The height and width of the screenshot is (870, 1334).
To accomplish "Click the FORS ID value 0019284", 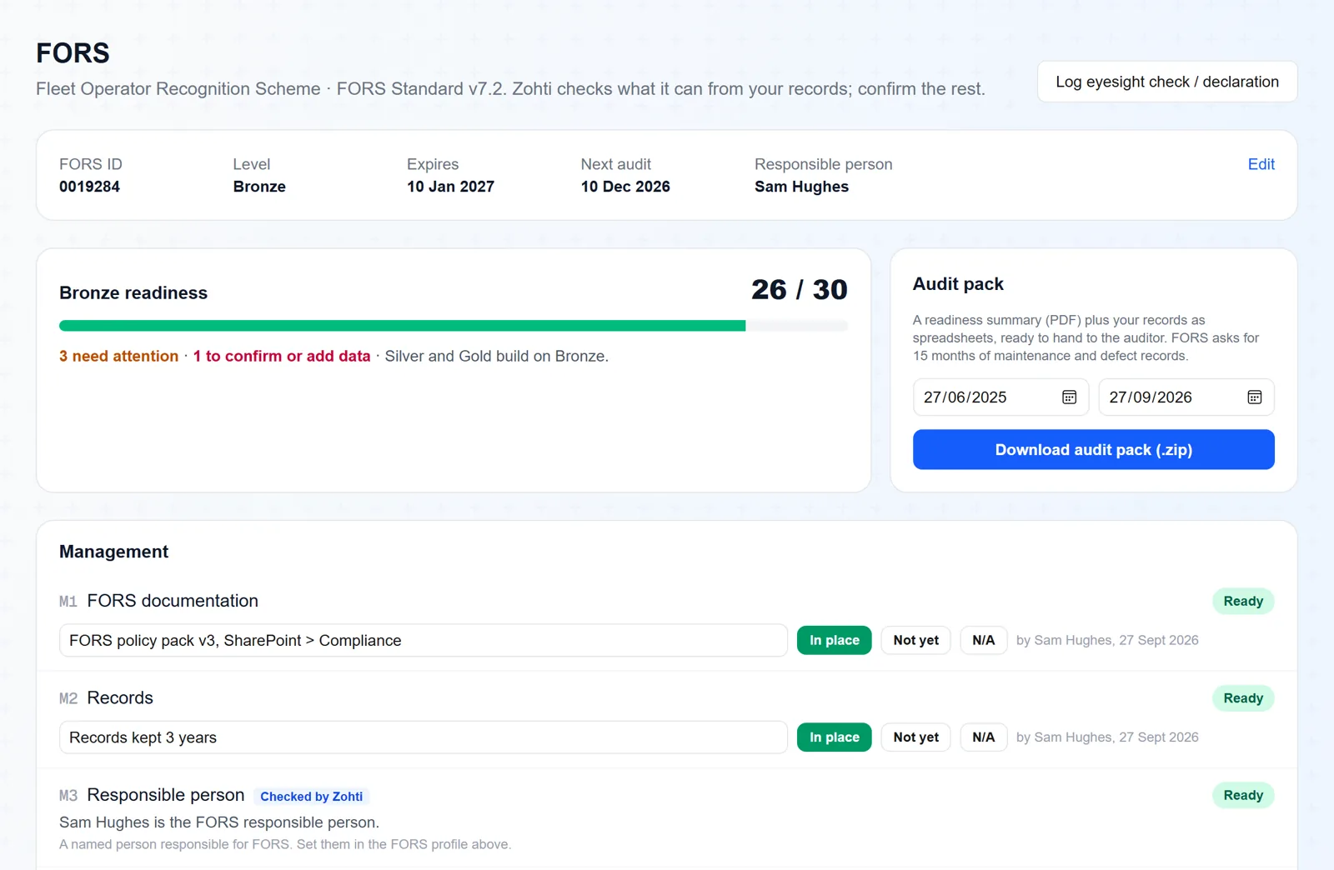I will coord(89,187).
